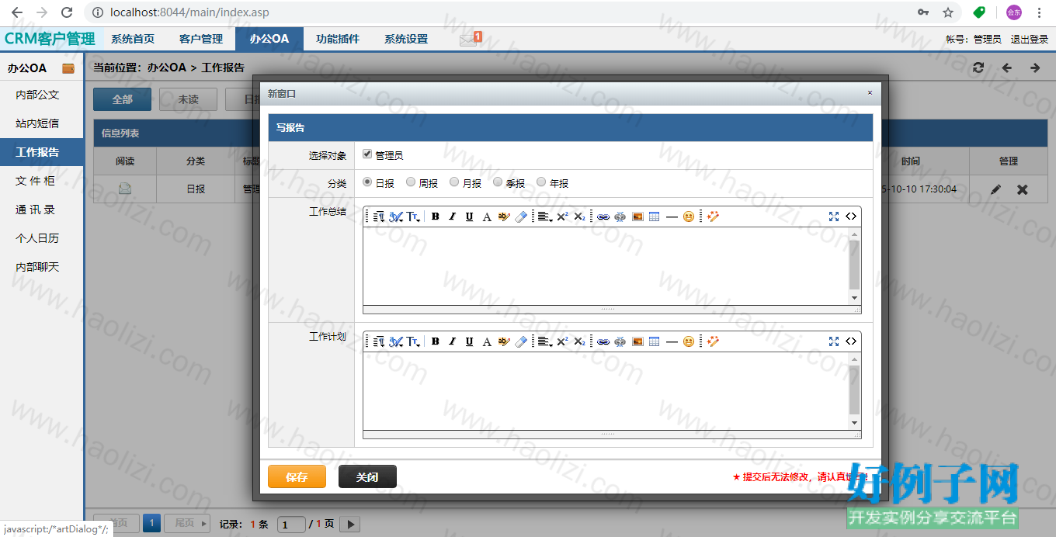Screen dimensions: 1056x537
Task: Open 站内短信 in the sidebar
Action: tap(37, 123)
